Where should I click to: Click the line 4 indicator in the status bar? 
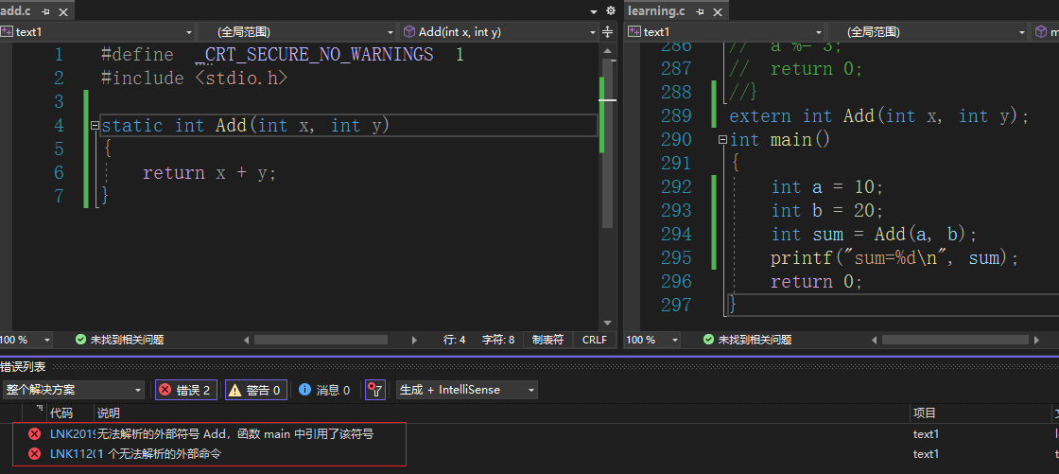coord(455,340)
